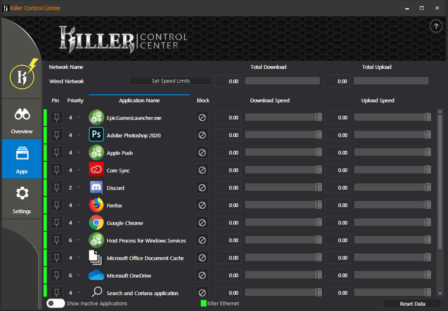Click the Apple Push gear icon
Image resolution: width=448 pixels, height=311 pixels.
tap(96, 152)
